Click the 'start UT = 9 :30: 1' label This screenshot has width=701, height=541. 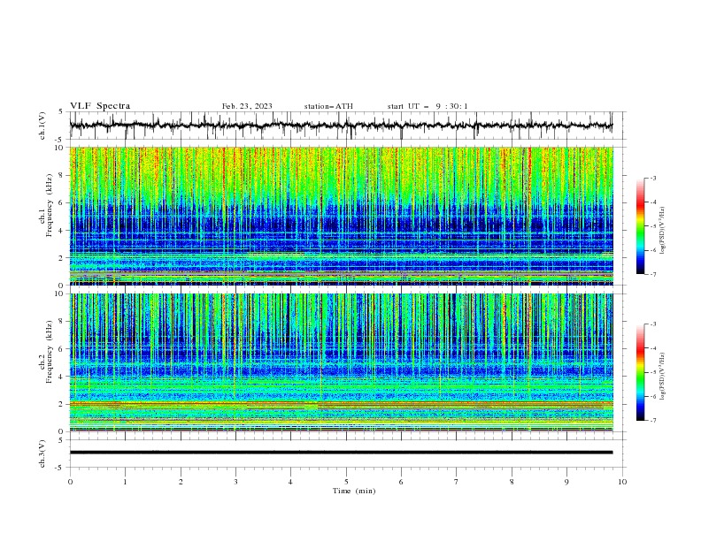click(428, 106)
